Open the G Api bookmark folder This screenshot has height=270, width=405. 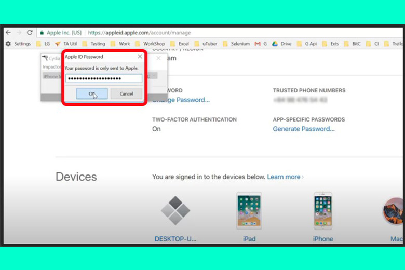[x=307, y=44]
